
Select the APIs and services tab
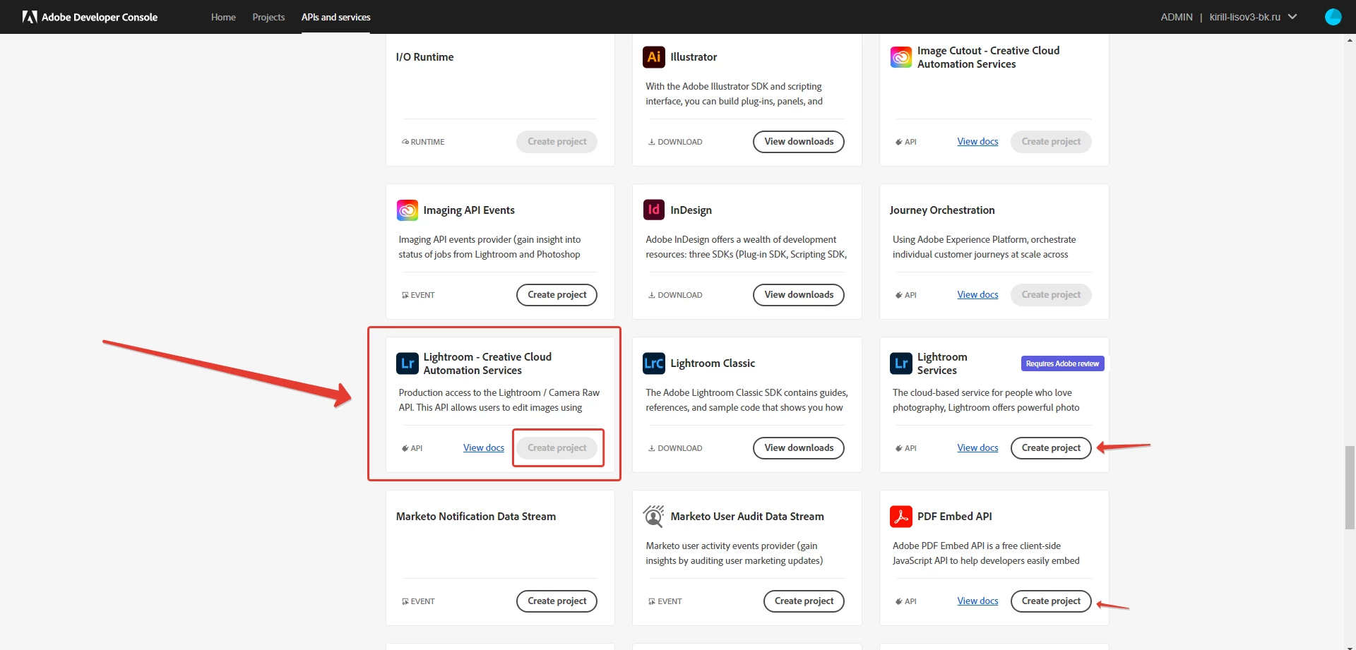(335, 17)
